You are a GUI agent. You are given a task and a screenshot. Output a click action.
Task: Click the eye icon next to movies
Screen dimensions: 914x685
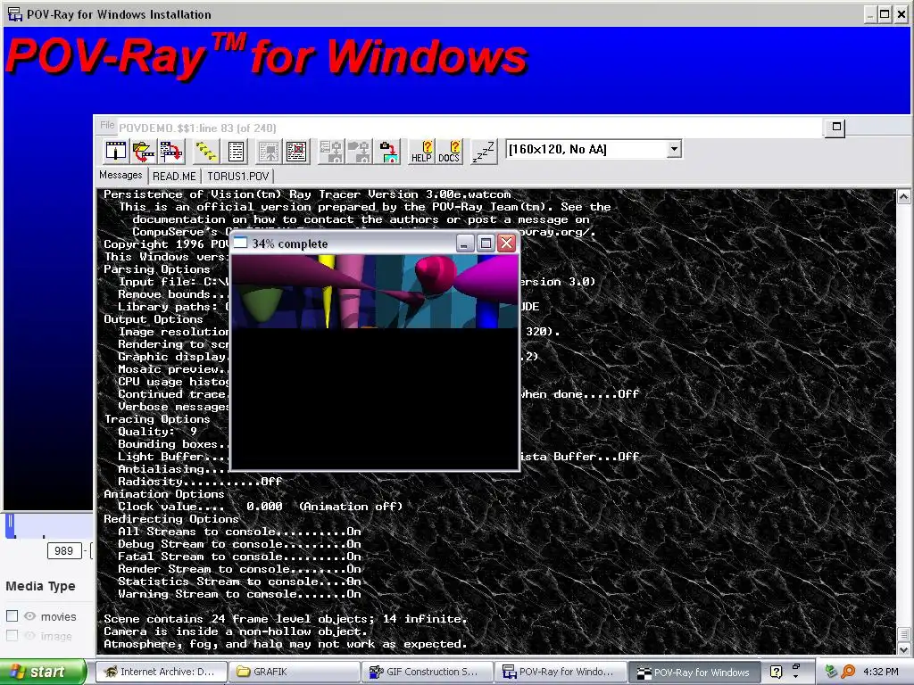point(29,615)
